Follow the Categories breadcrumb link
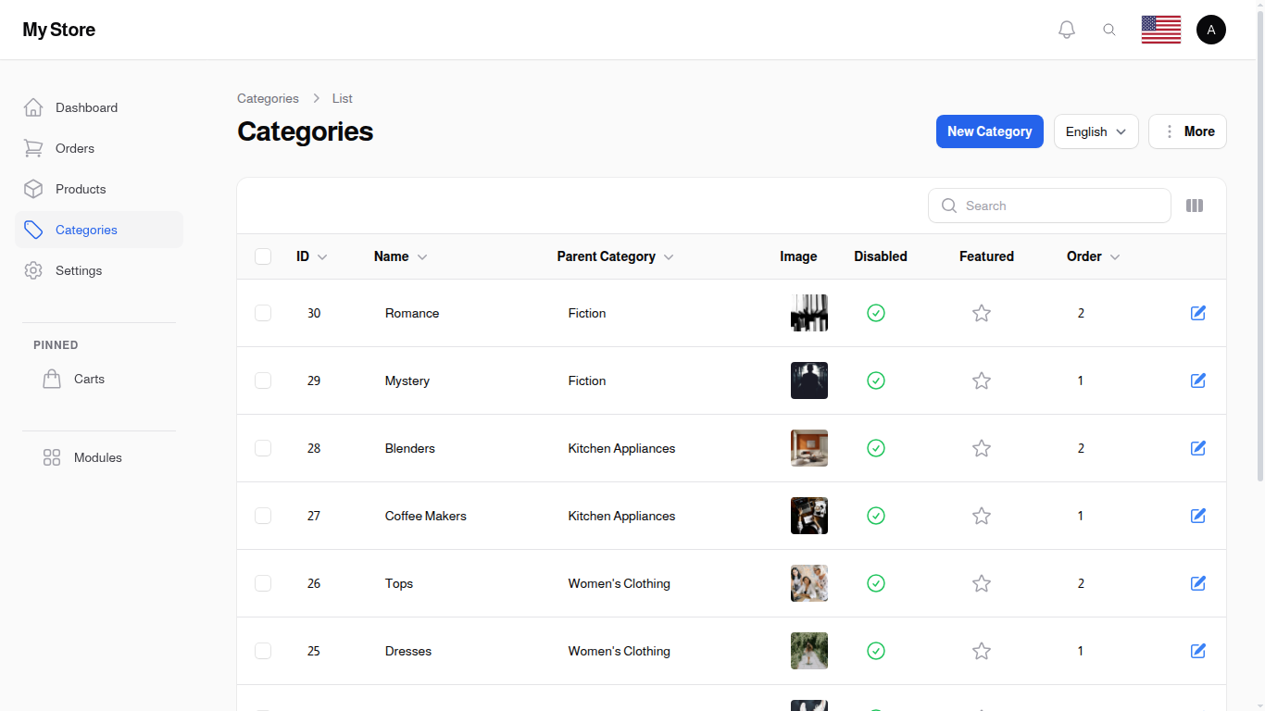The width and height of the screenshot is (1265, 711). tap(268, 98)
